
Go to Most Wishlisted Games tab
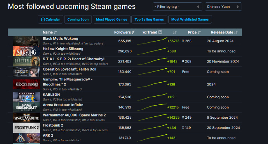tap(190, 19)
